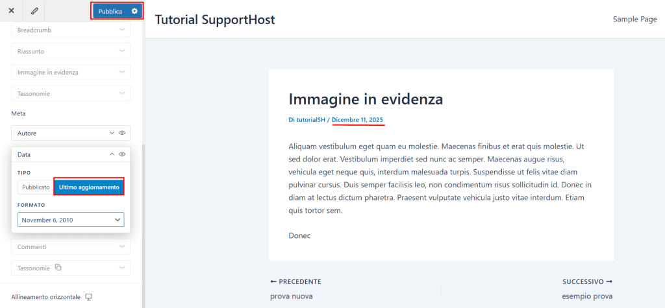Show the hidden Breadcrumb element
This screenshot has height=308, width=665.
click(121, 30)
